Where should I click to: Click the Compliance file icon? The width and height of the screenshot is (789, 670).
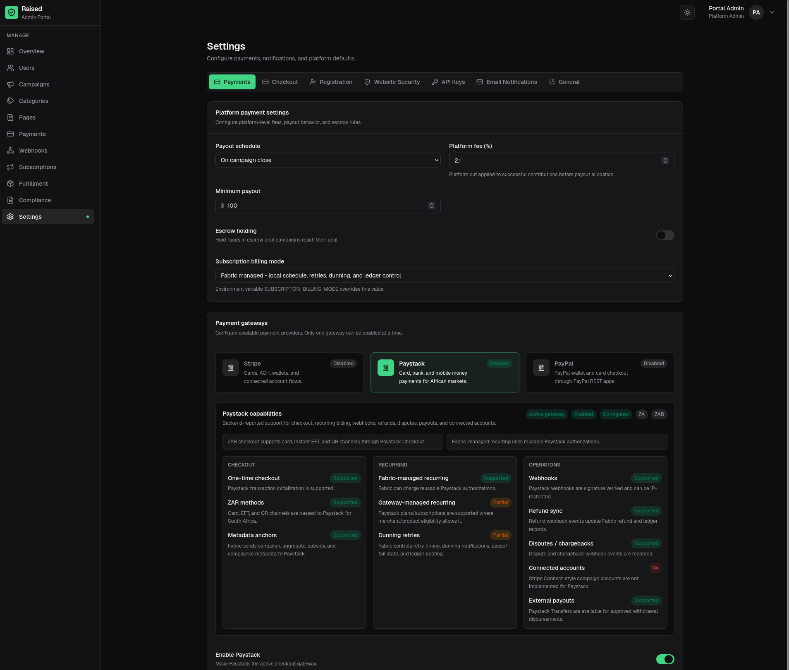(x=10, y=200)
